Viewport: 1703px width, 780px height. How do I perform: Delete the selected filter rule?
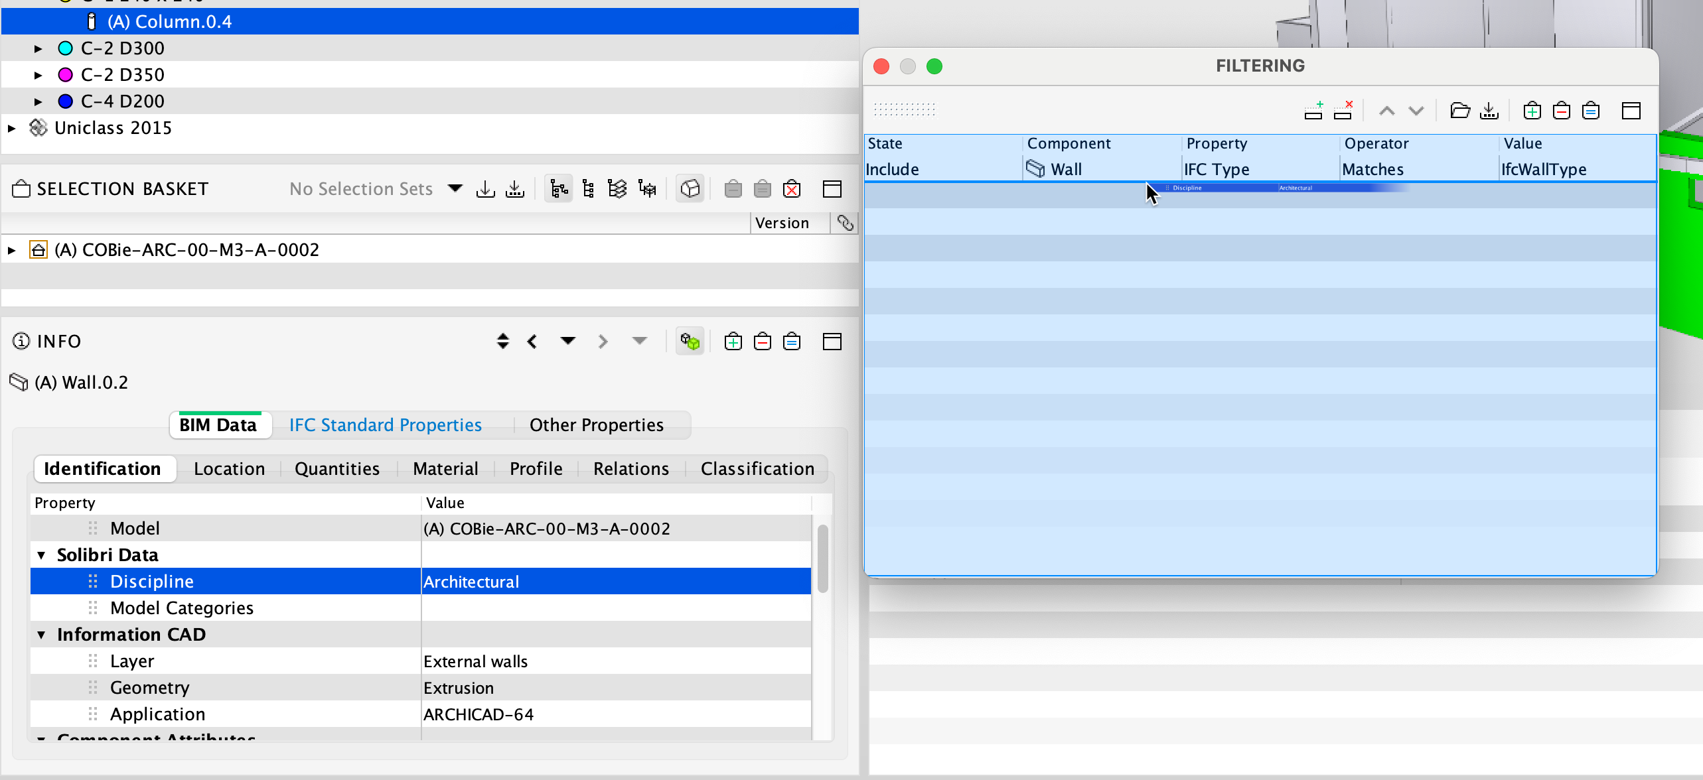1343,110
